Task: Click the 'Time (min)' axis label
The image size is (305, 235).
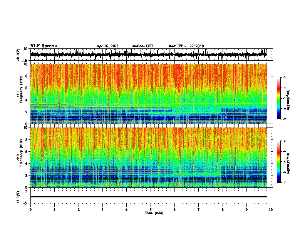Action: point(154,213)
